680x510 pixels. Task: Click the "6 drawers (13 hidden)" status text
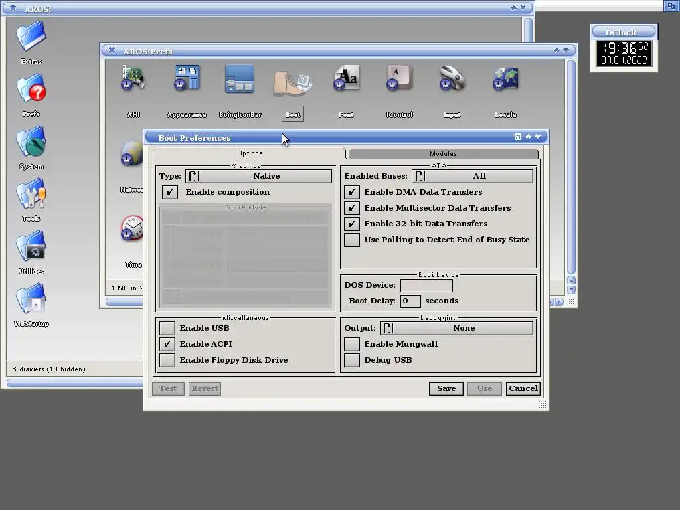pyautogui.click(x=48, y=369)
